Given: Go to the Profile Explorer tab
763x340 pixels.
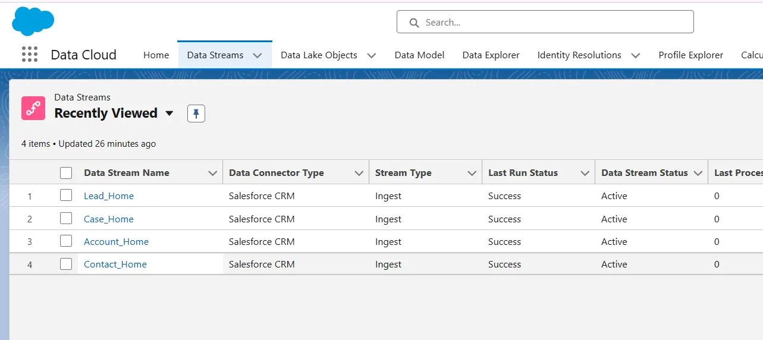Looking at the screenshot, I should [x=690, y=55].
